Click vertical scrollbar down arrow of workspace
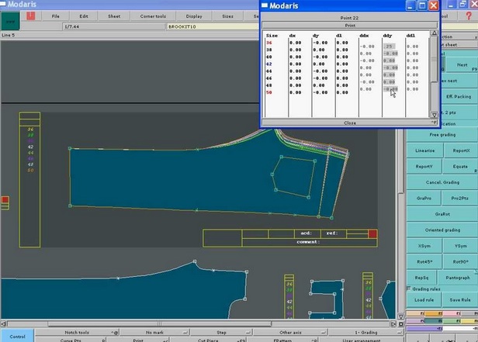478x342 pixels. [x=401, y=316]
